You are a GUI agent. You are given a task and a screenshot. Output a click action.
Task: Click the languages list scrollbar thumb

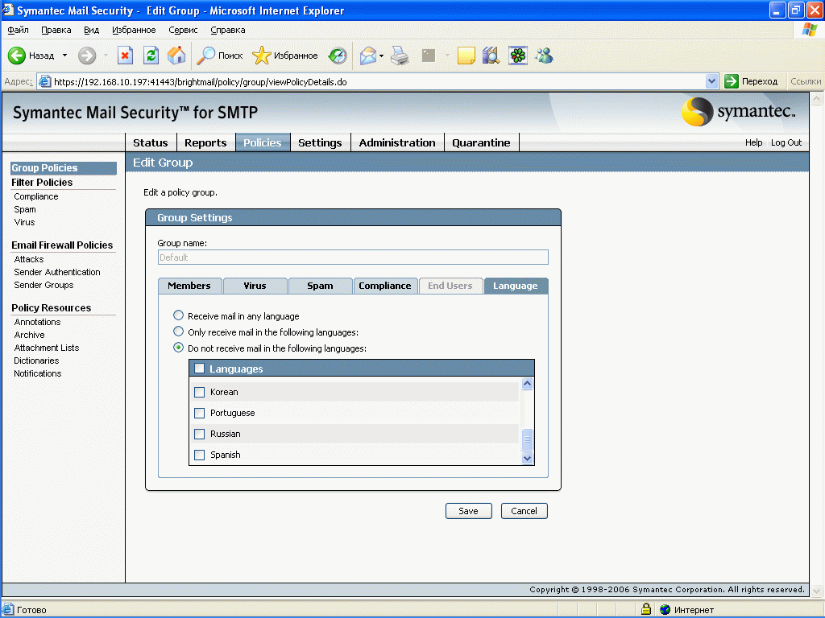527,440
